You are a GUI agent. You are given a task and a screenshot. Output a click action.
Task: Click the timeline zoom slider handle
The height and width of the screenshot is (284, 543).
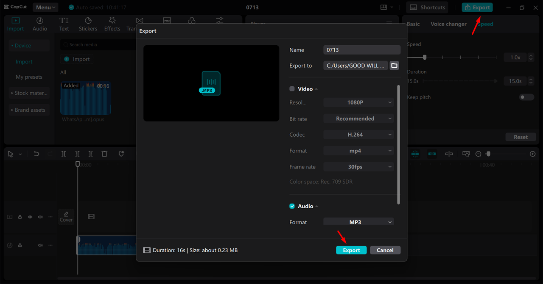(488, 154)
